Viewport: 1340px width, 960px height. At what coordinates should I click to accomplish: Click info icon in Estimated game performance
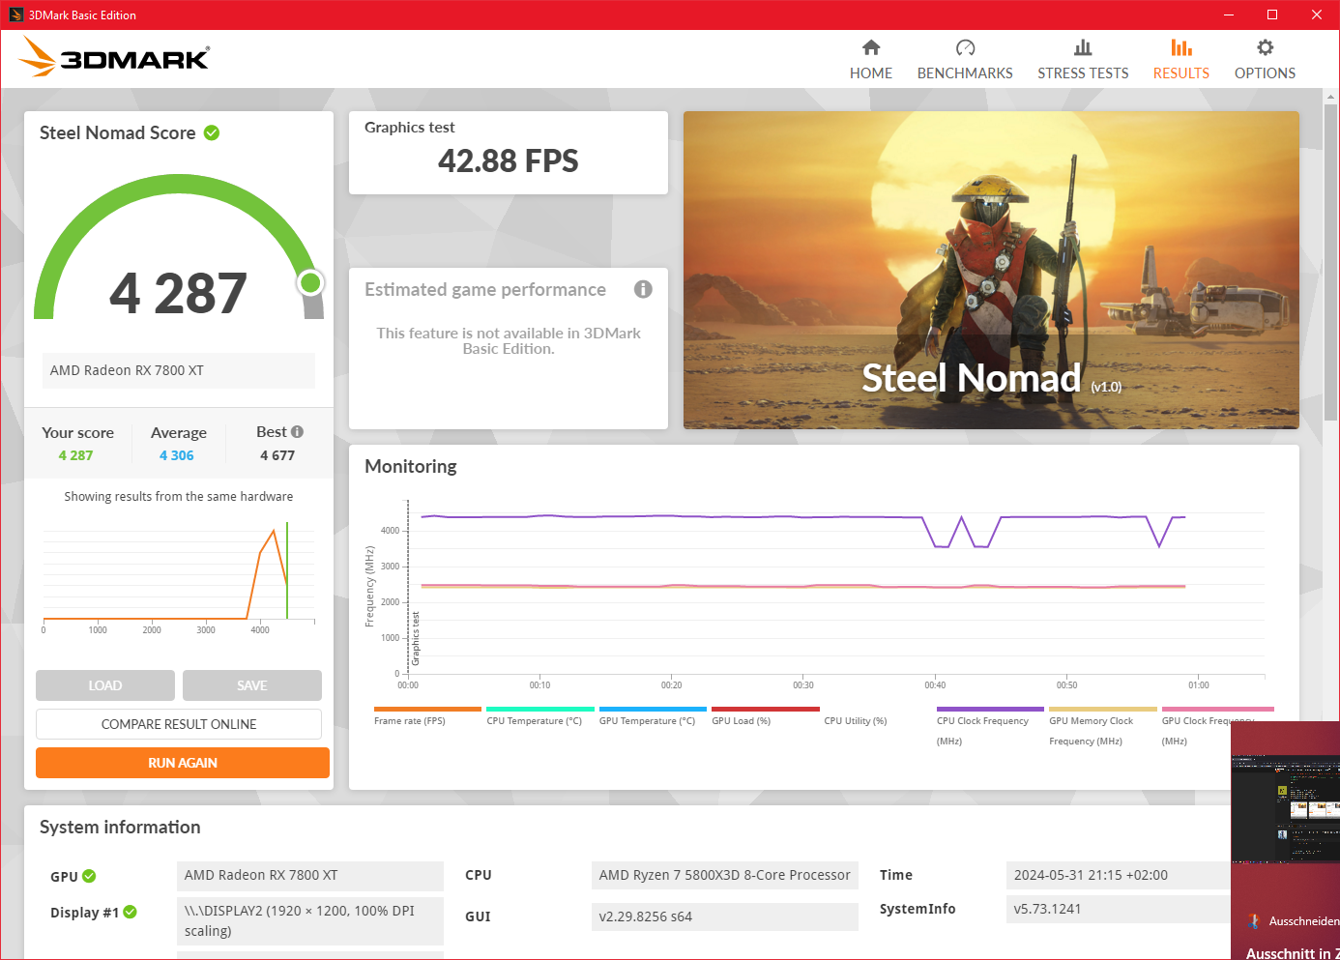point(643,289)
